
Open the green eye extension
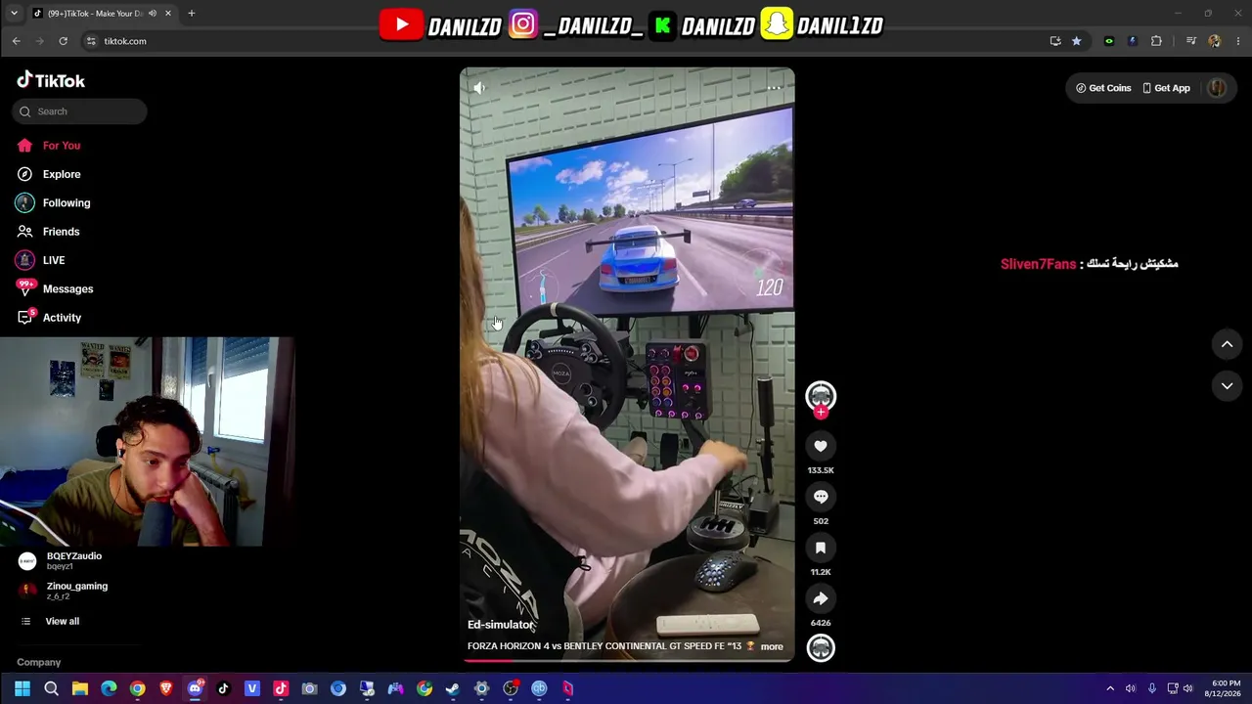pos(1109,41)
